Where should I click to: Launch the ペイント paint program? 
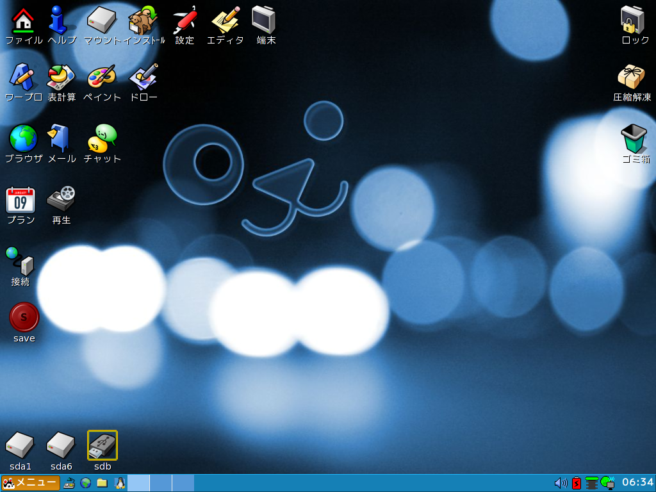(x=101, y=77)
